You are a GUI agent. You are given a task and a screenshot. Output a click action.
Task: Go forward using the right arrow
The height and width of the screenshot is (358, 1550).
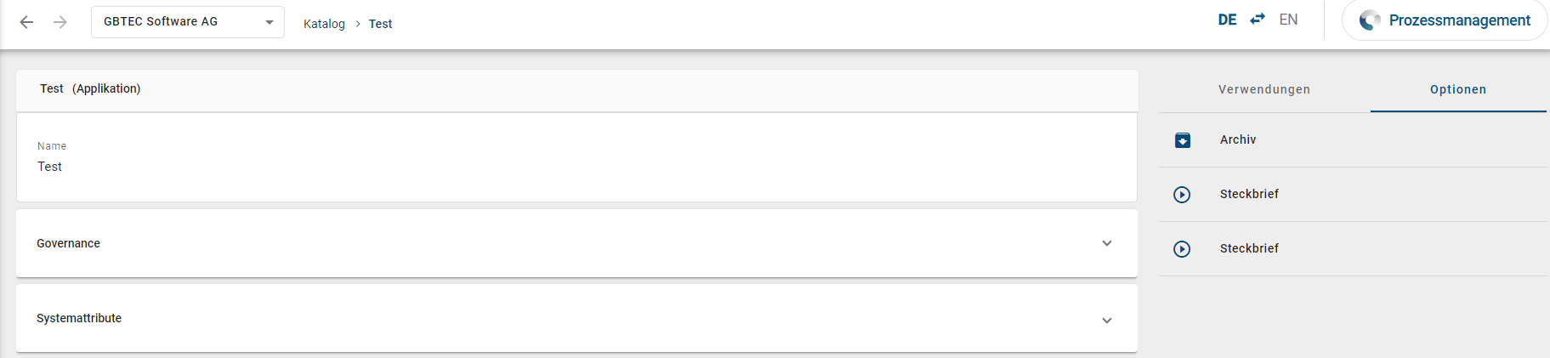[60, 22]
